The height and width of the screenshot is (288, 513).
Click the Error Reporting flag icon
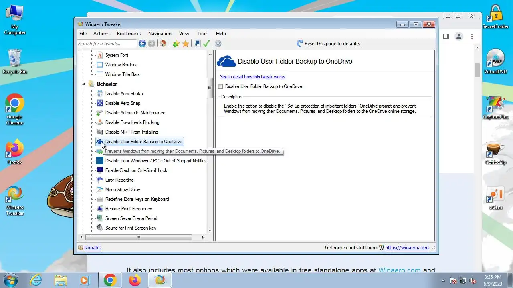tap(100, 180)
